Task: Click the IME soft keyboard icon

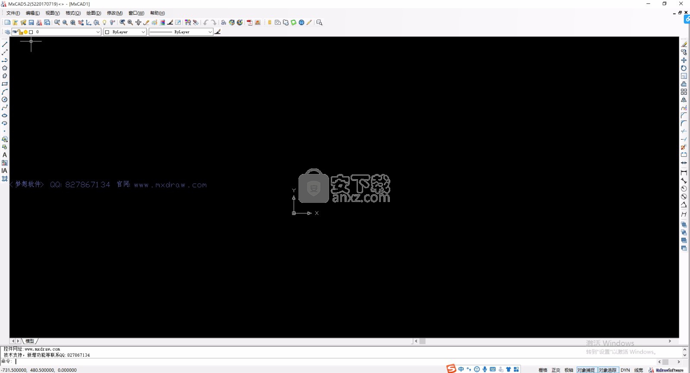Action: (x=492, y=369)
